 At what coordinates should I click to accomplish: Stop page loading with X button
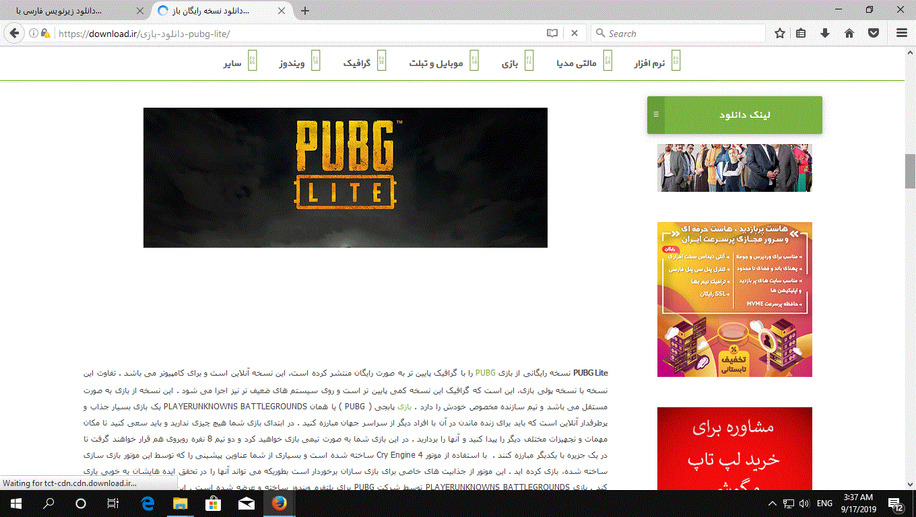pos(575,33)
